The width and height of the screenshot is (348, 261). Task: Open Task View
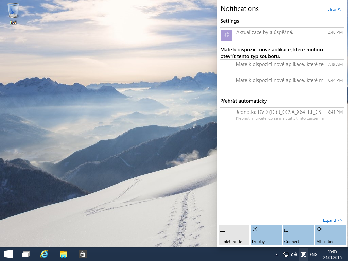25,254
